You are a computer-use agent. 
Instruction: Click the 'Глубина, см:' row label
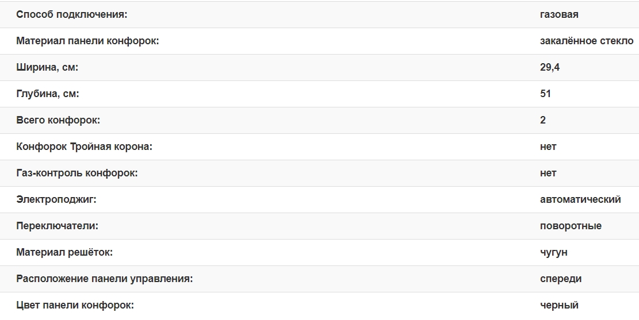47,94
